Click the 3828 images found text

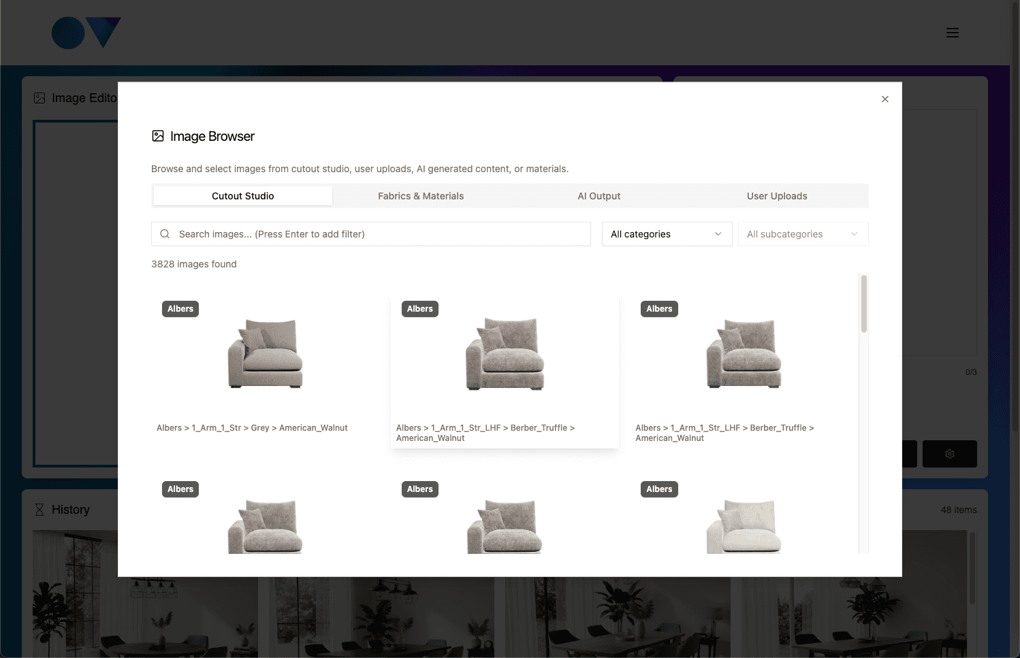click(x=193, y=264)
